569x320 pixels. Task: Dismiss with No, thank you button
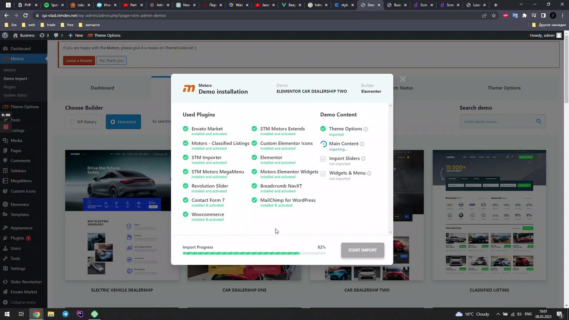(111, 60)
